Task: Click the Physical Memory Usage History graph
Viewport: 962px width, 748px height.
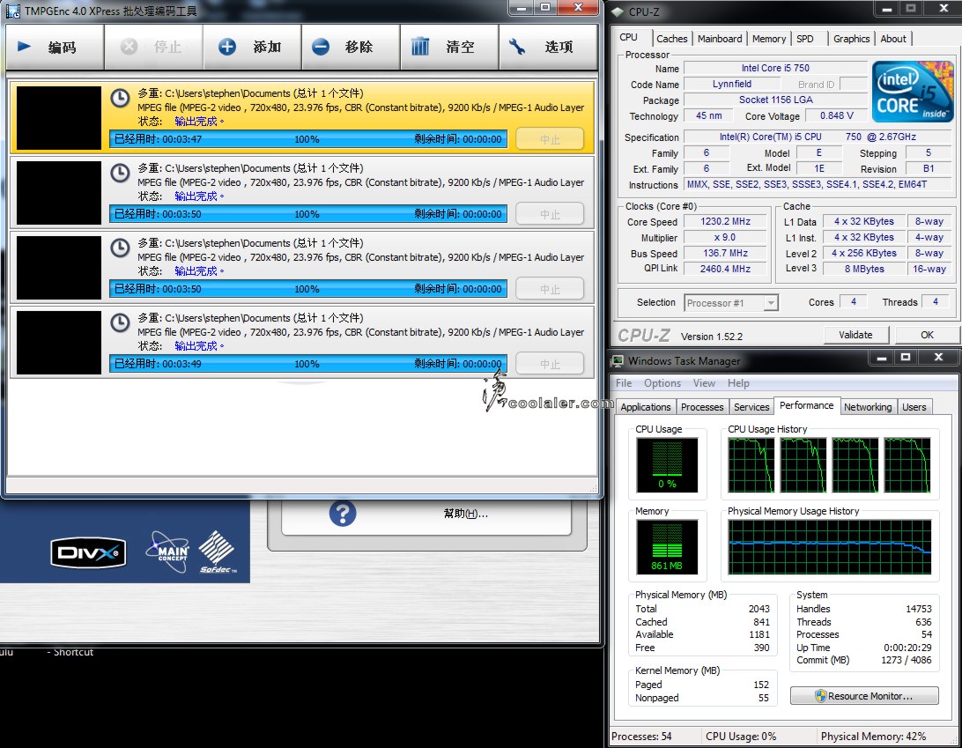Action: tap(829, 547)
